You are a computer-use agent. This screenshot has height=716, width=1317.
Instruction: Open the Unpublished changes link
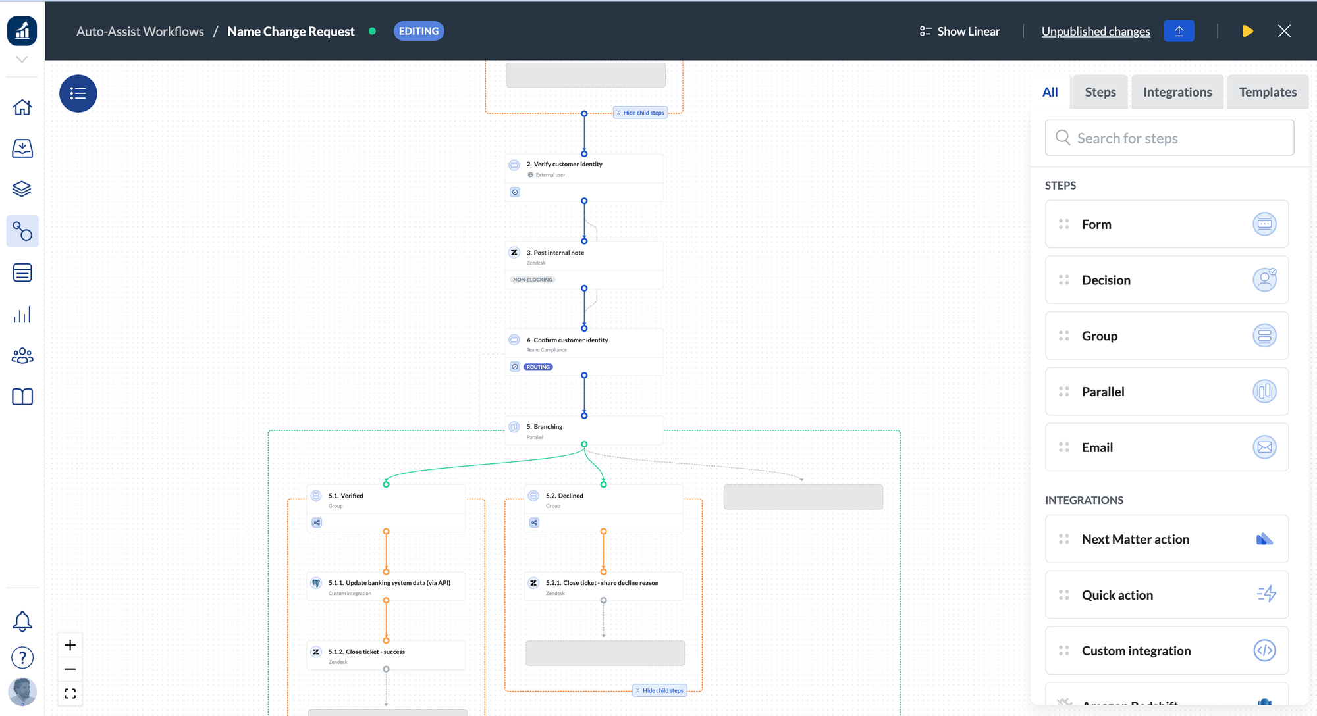(1096, 31)
